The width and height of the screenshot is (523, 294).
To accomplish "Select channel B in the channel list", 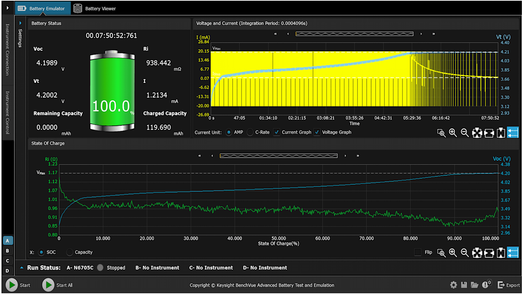I will (x=8, y=251).
